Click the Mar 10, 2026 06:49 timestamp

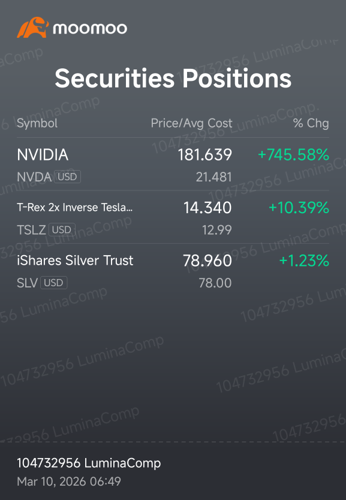pos(69,481)
